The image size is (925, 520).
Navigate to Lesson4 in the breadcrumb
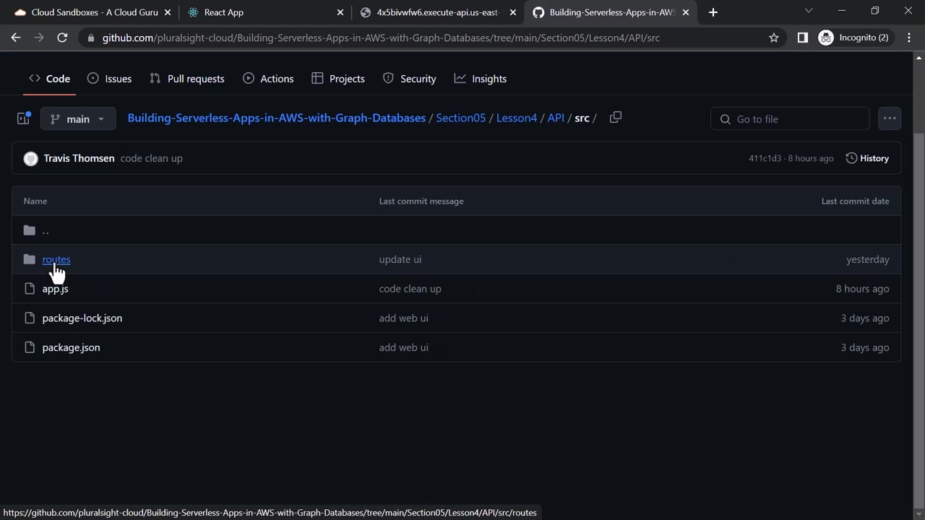(517, 118)
